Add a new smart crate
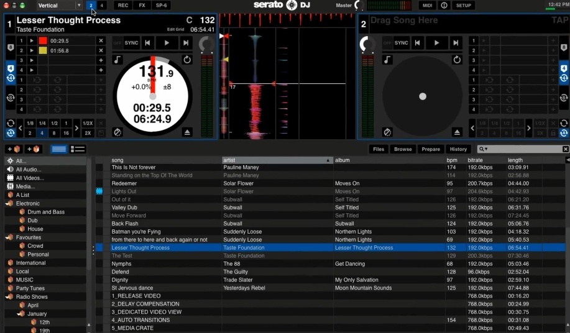Image resolution: width=570 pixels, height=333 pixels. tap(33, 149)
